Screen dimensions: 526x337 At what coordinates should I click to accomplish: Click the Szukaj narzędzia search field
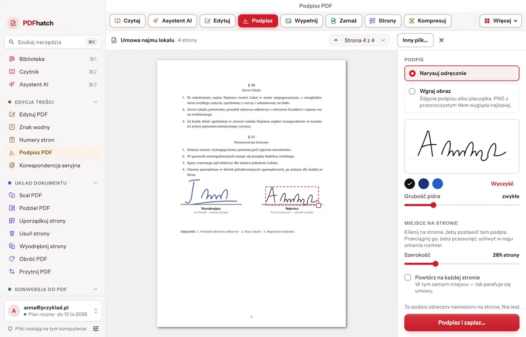53,42
